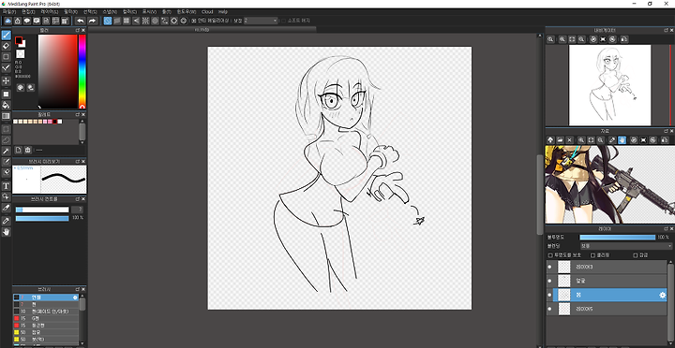
Task: Open the Help menu
Action: tap(223, 11)
